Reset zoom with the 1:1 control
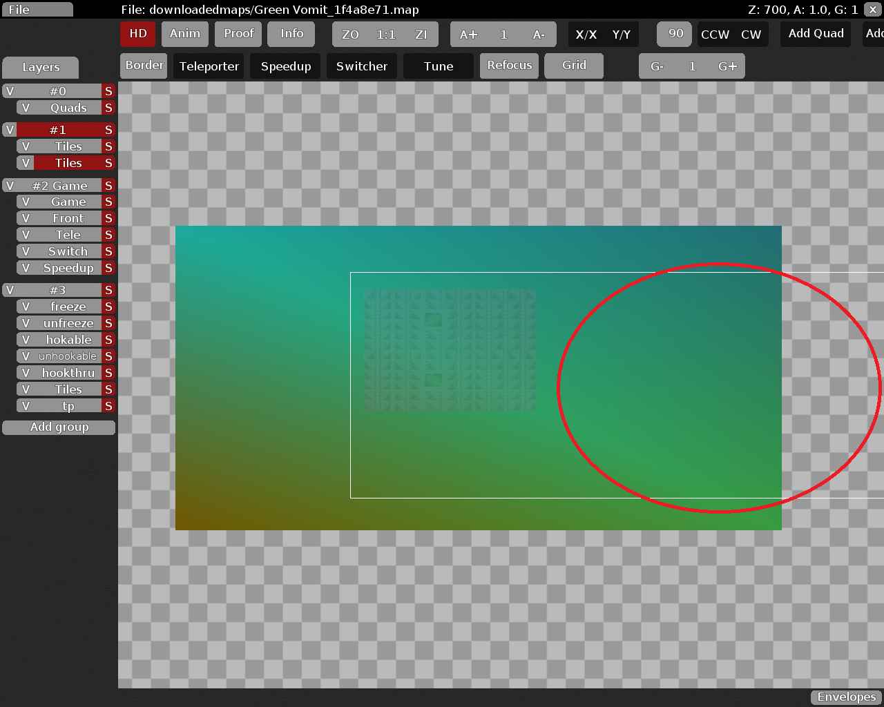Viewport: 884px width, 707px height. click(x=385, y=33)
